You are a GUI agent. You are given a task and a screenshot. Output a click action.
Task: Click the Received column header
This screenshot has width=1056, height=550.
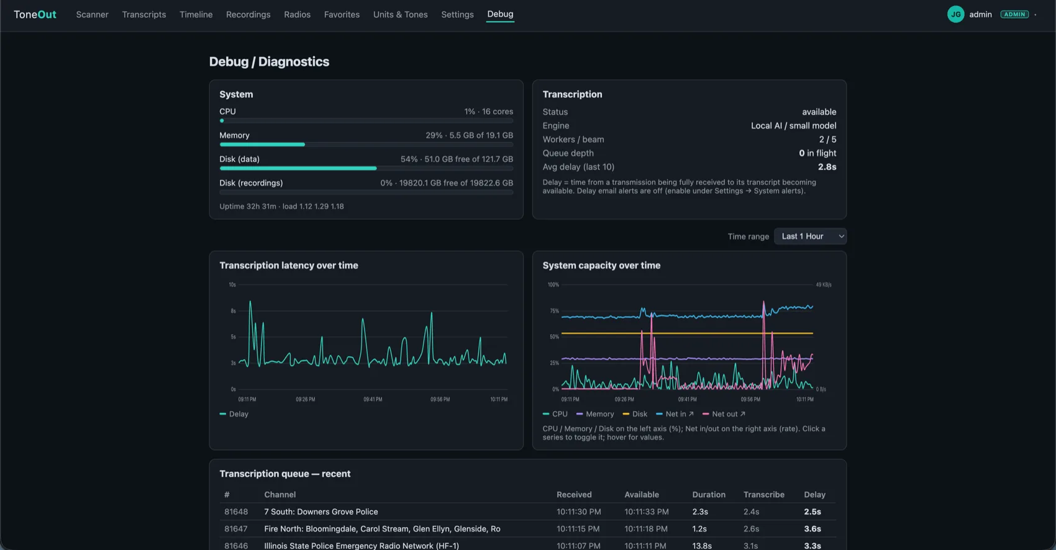(574, 495)
